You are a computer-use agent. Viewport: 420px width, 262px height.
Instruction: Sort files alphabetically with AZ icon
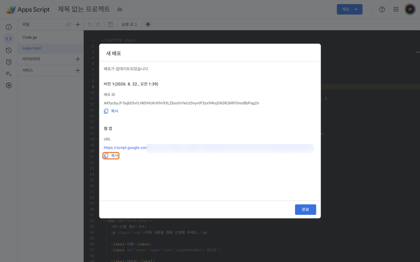(68, 25)
